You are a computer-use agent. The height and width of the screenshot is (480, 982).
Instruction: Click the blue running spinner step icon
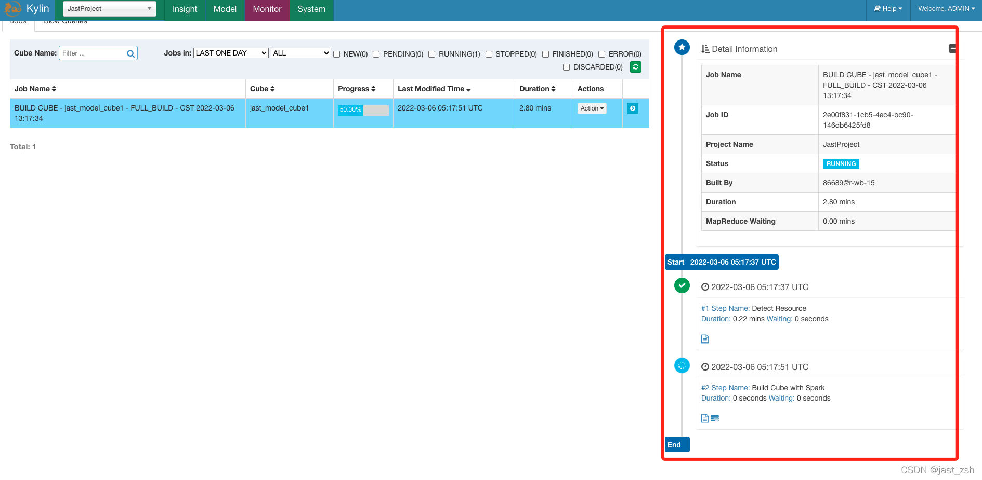[682, 365]
